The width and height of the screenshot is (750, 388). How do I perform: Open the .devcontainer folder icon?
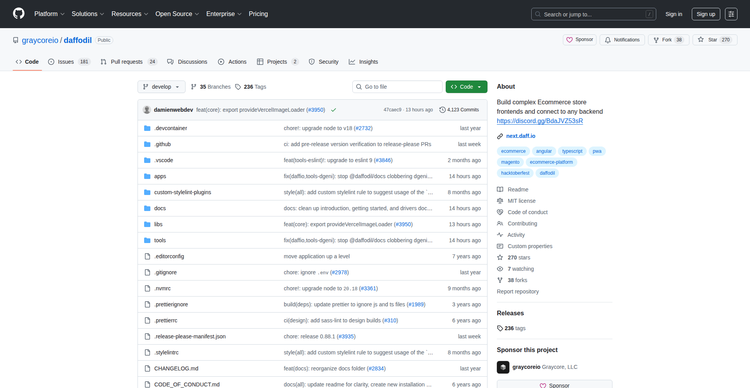pyautogui.click(x=147, y=128)
